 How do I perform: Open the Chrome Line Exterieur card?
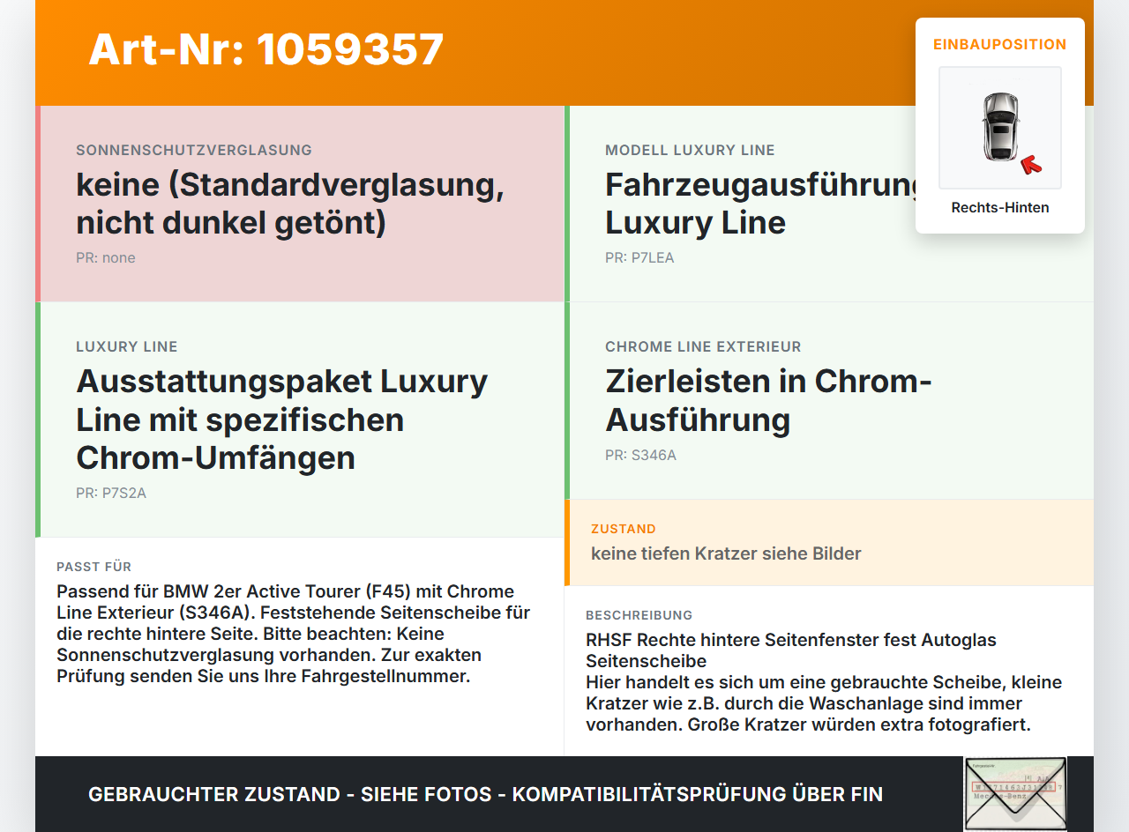829,401
